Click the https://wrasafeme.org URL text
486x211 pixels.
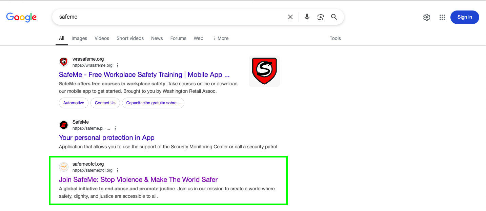93,65
